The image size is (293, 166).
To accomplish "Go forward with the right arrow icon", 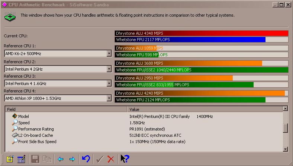I will tap(72, 159).
